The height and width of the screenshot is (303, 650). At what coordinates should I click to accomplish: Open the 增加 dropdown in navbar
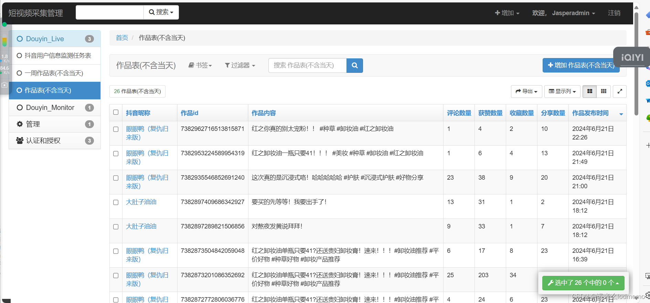507,13
